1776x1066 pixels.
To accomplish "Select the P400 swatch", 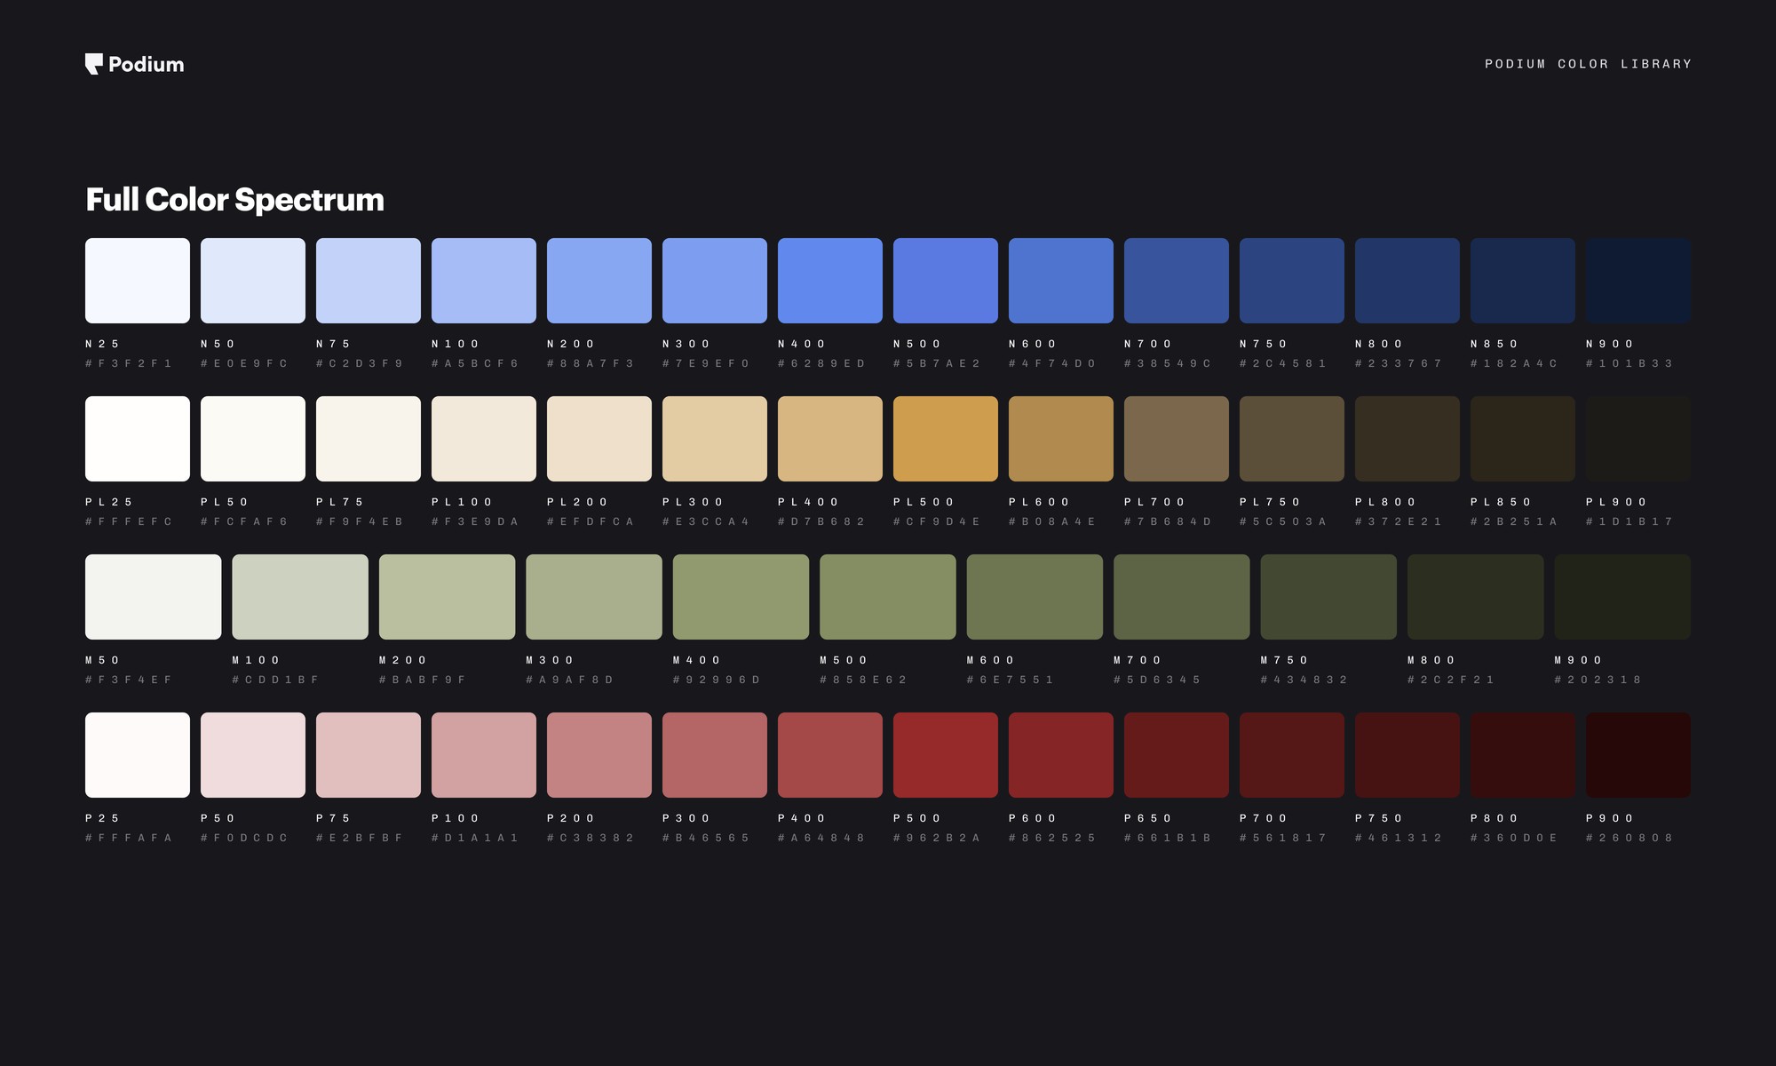I will point(830,755).
